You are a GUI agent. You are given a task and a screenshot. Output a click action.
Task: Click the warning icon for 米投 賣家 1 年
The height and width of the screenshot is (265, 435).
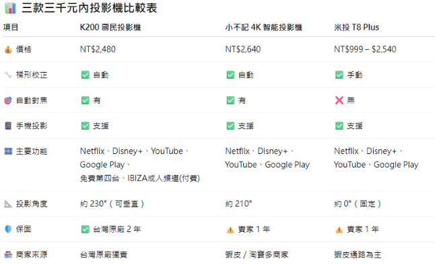(x=339, y=229)
